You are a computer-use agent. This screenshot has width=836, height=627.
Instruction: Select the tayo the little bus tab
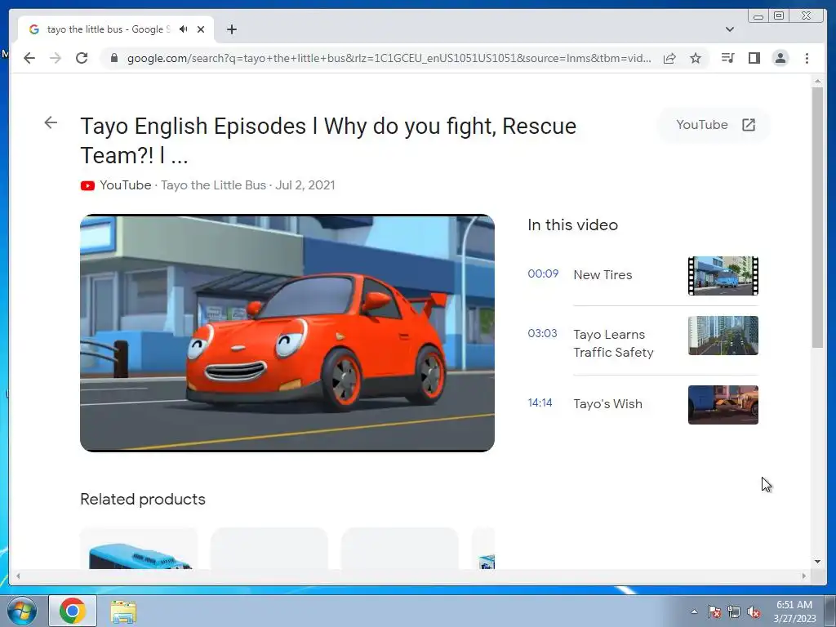click(116, 29)
